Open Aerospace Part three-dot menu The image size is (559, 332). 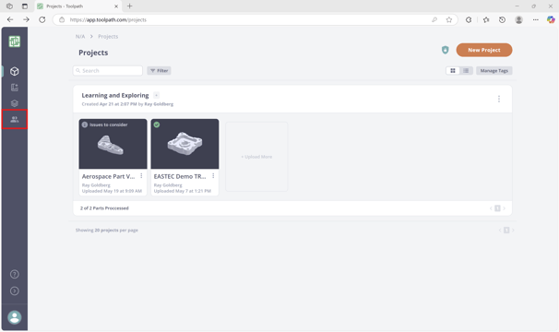pyautogui.click(x=141, y=176)
